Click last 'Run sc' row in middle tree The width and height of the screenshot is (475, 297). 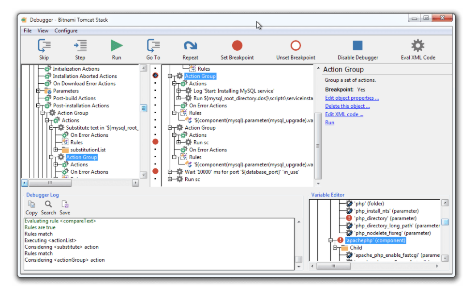(x=193, y=179)
